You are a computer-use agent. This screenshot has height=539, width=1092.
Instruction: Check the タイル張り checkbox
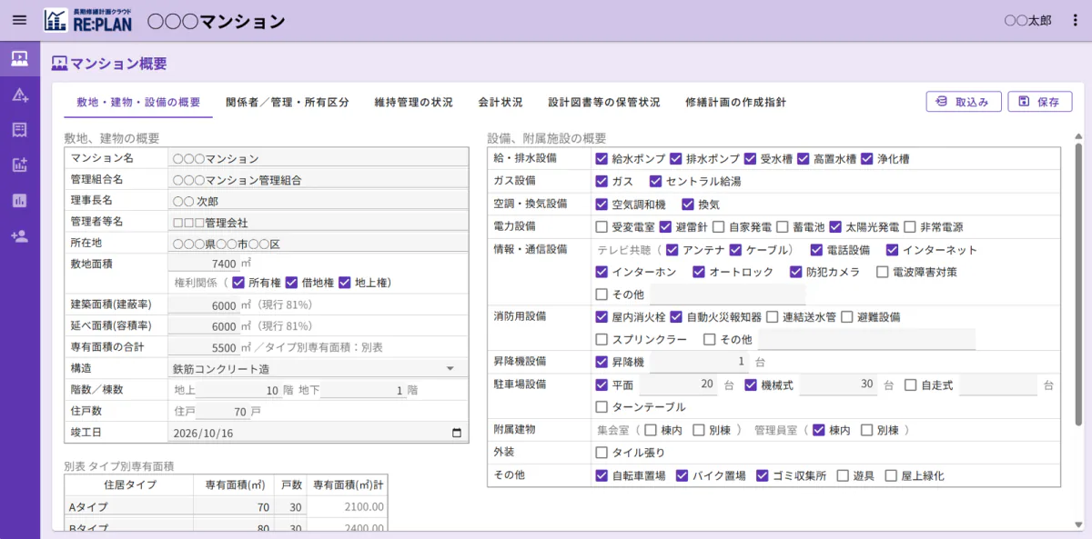click(x=602, y=452)
